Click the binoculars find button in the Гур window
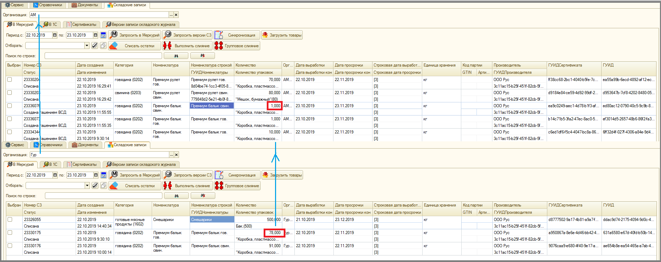 (x=176, y=196)
